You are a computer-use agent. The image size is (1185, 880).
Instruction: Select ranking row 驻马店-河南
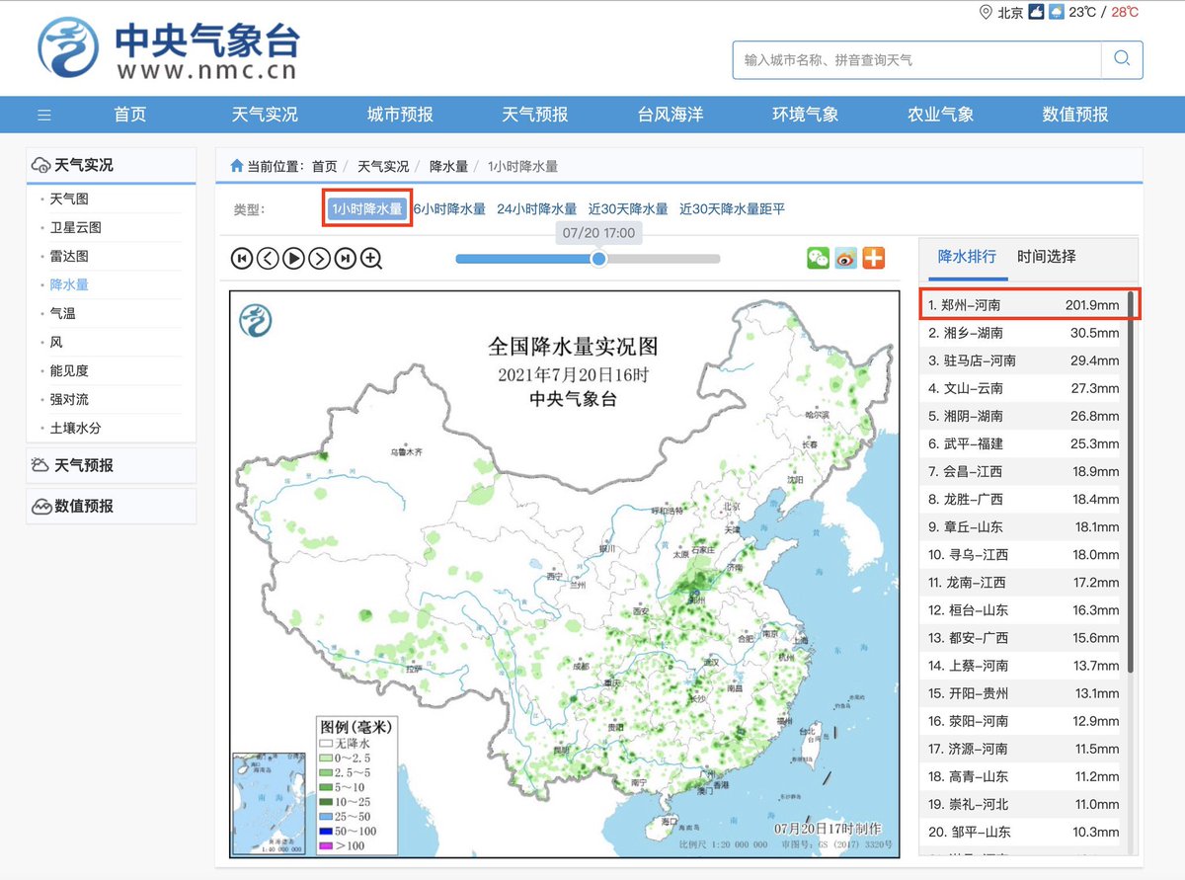(x=1024, y=360)
